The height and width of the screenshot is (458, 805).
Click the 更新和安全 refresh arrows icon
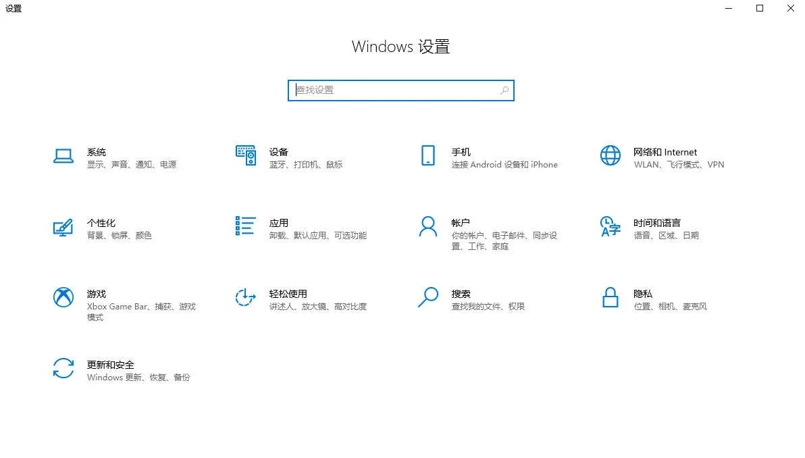point(63,368)
